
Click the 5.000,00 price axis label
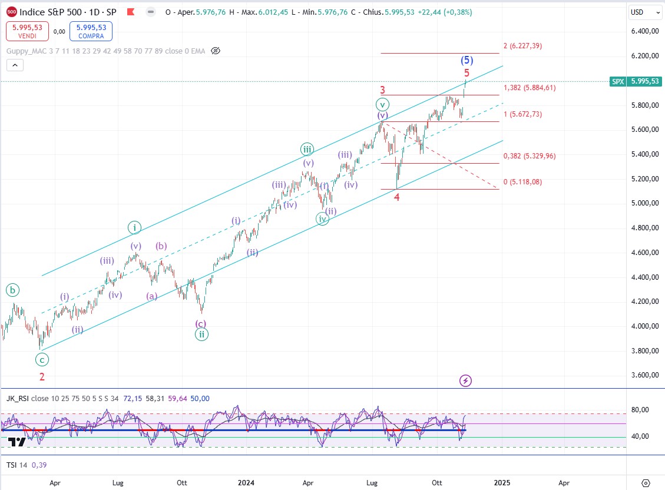click(x=645, y=203)
